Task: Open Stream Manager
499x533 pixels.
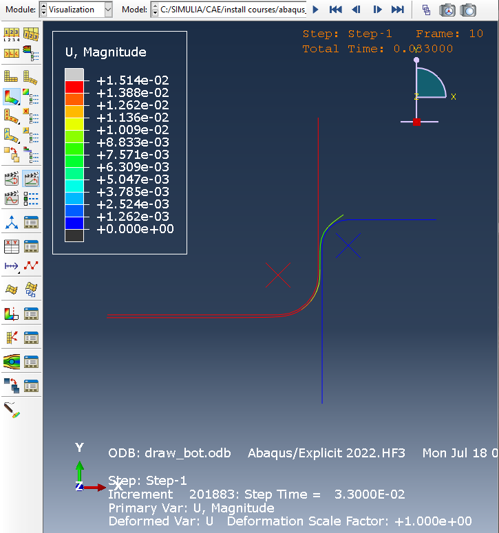Action: pos(31,362)
